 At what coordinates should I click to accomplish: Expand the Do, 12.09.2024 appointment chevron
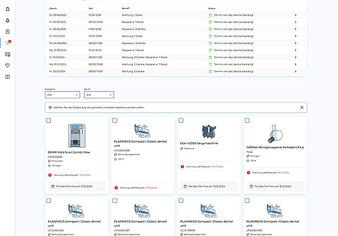point(295,50)
